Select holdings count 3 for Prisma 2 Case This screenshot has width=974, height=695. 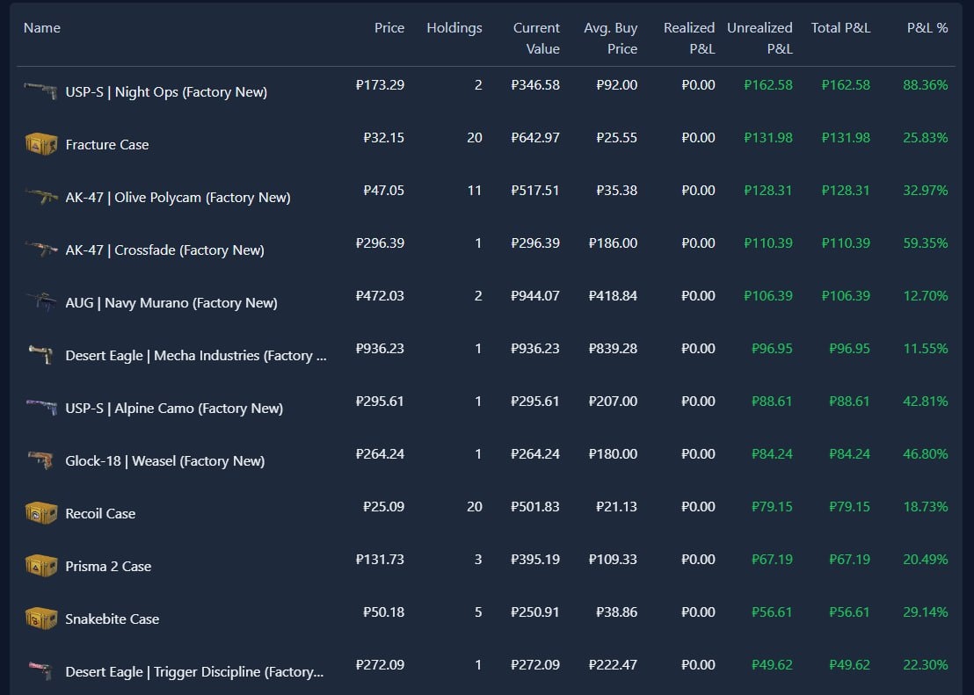478,561
